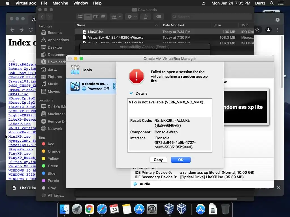Open the MiniXP.iso link in Chrome
This screenshot has height=217, width=290.
tap(20, 136)
